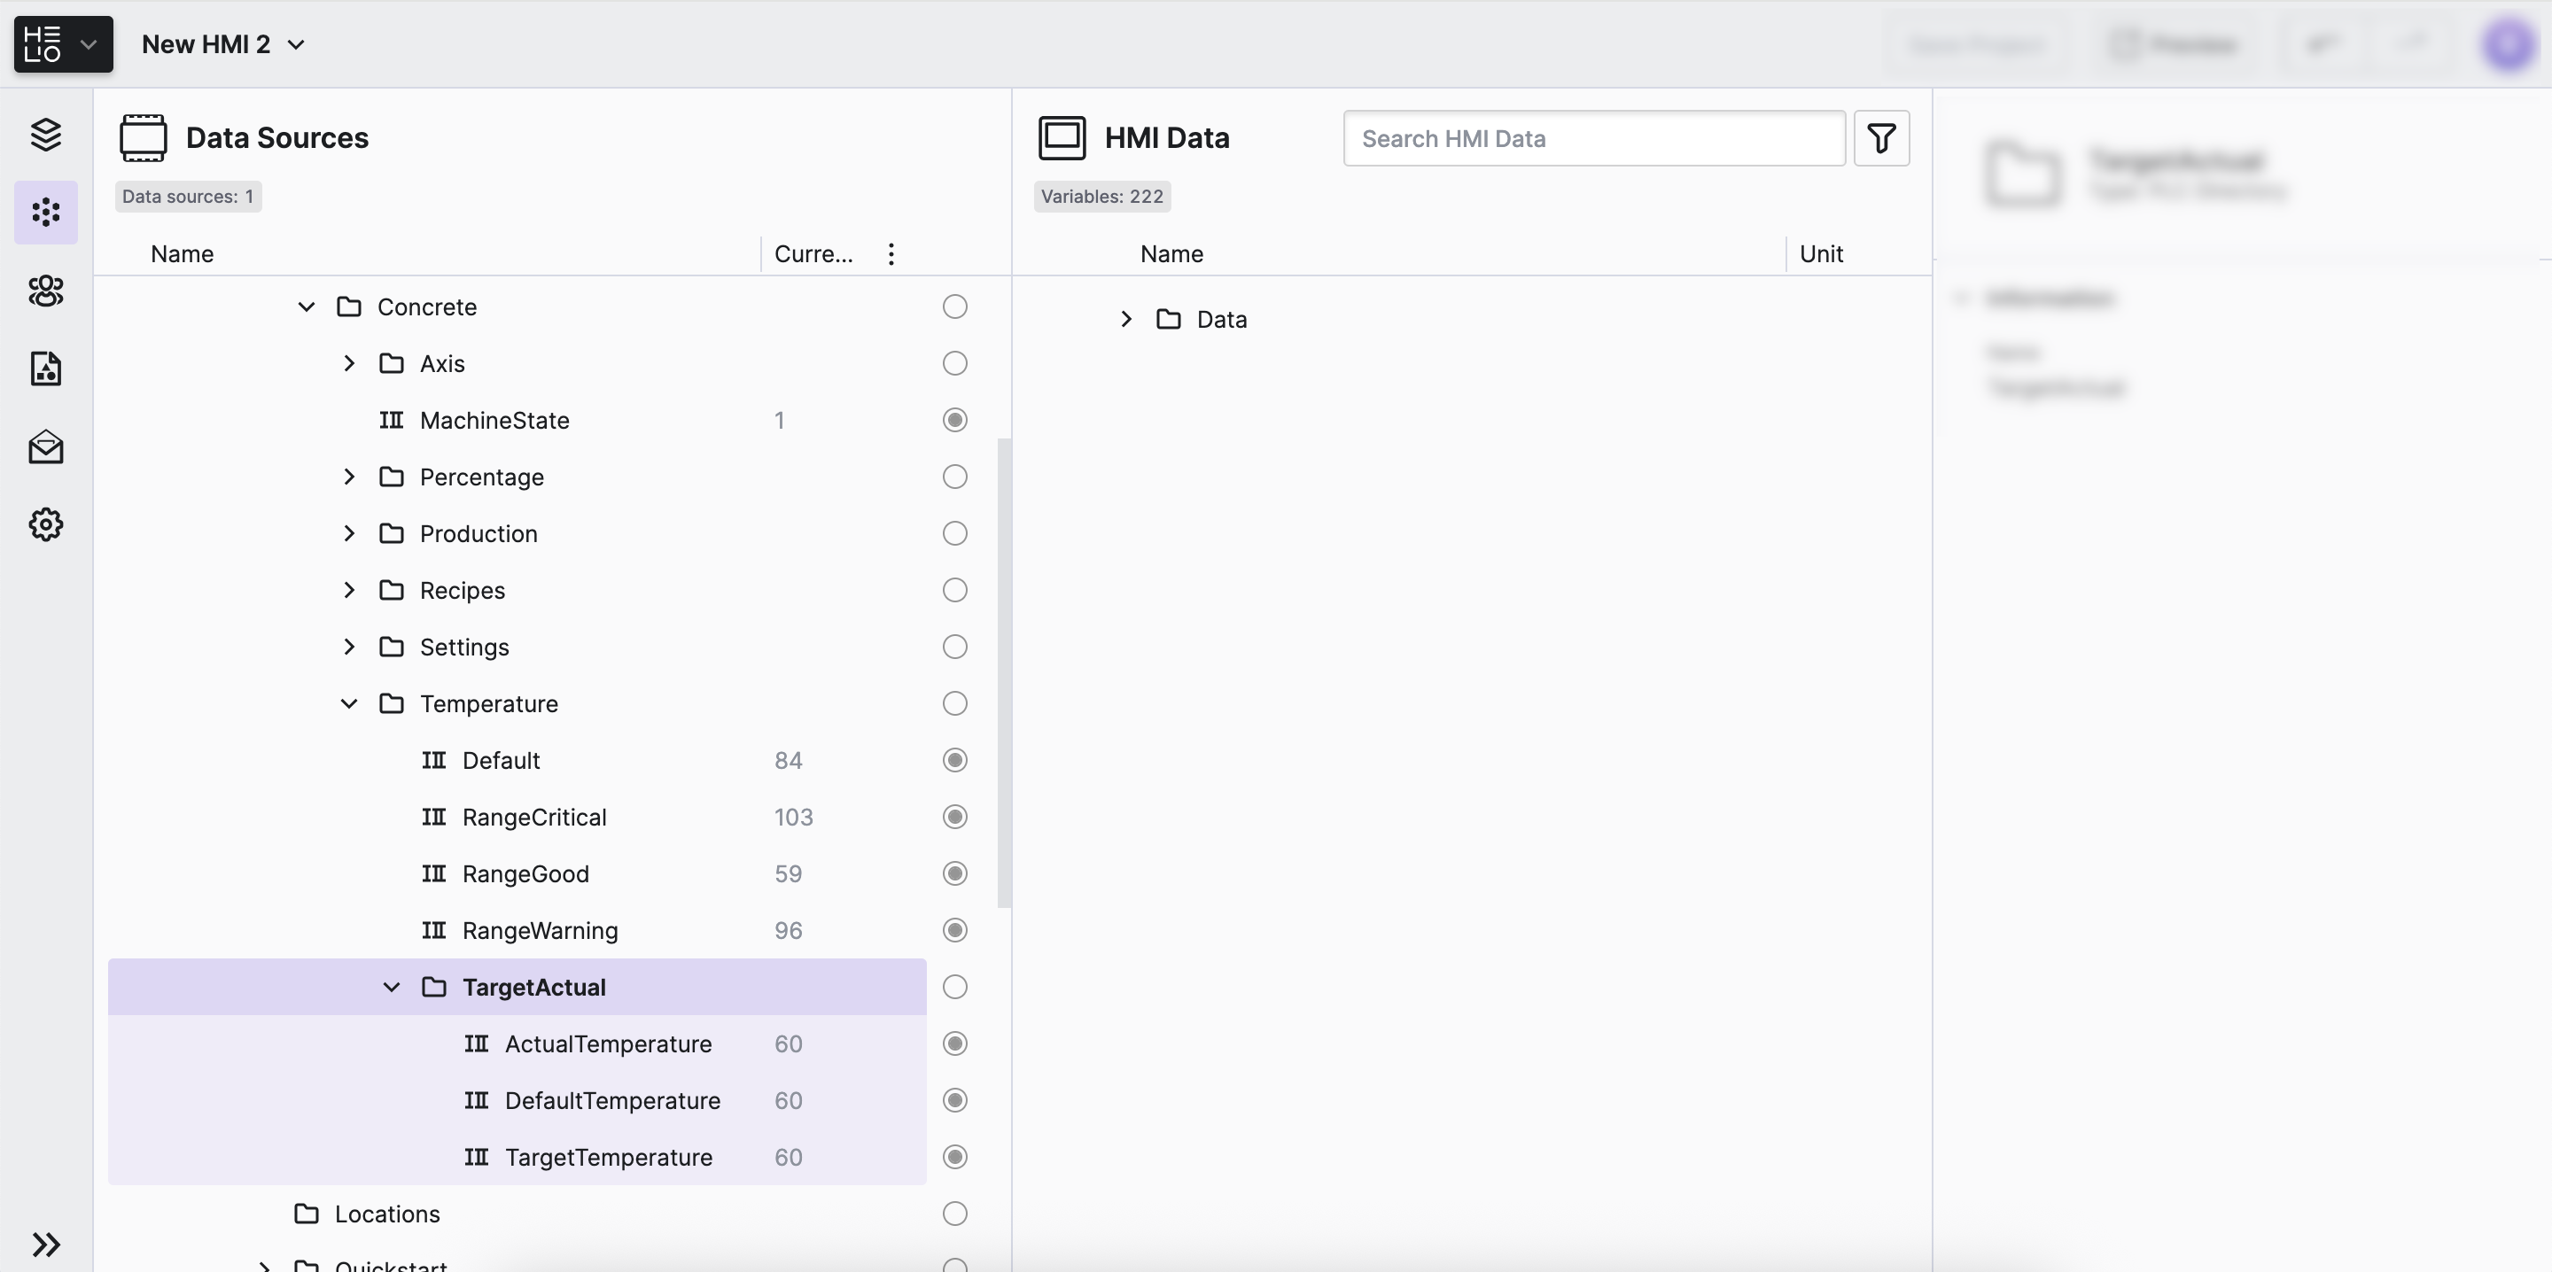Select the ActualTemperature variable
Image resolution: width=2552 pixels, height=1272 pixels.
[x=607, y=1044]
